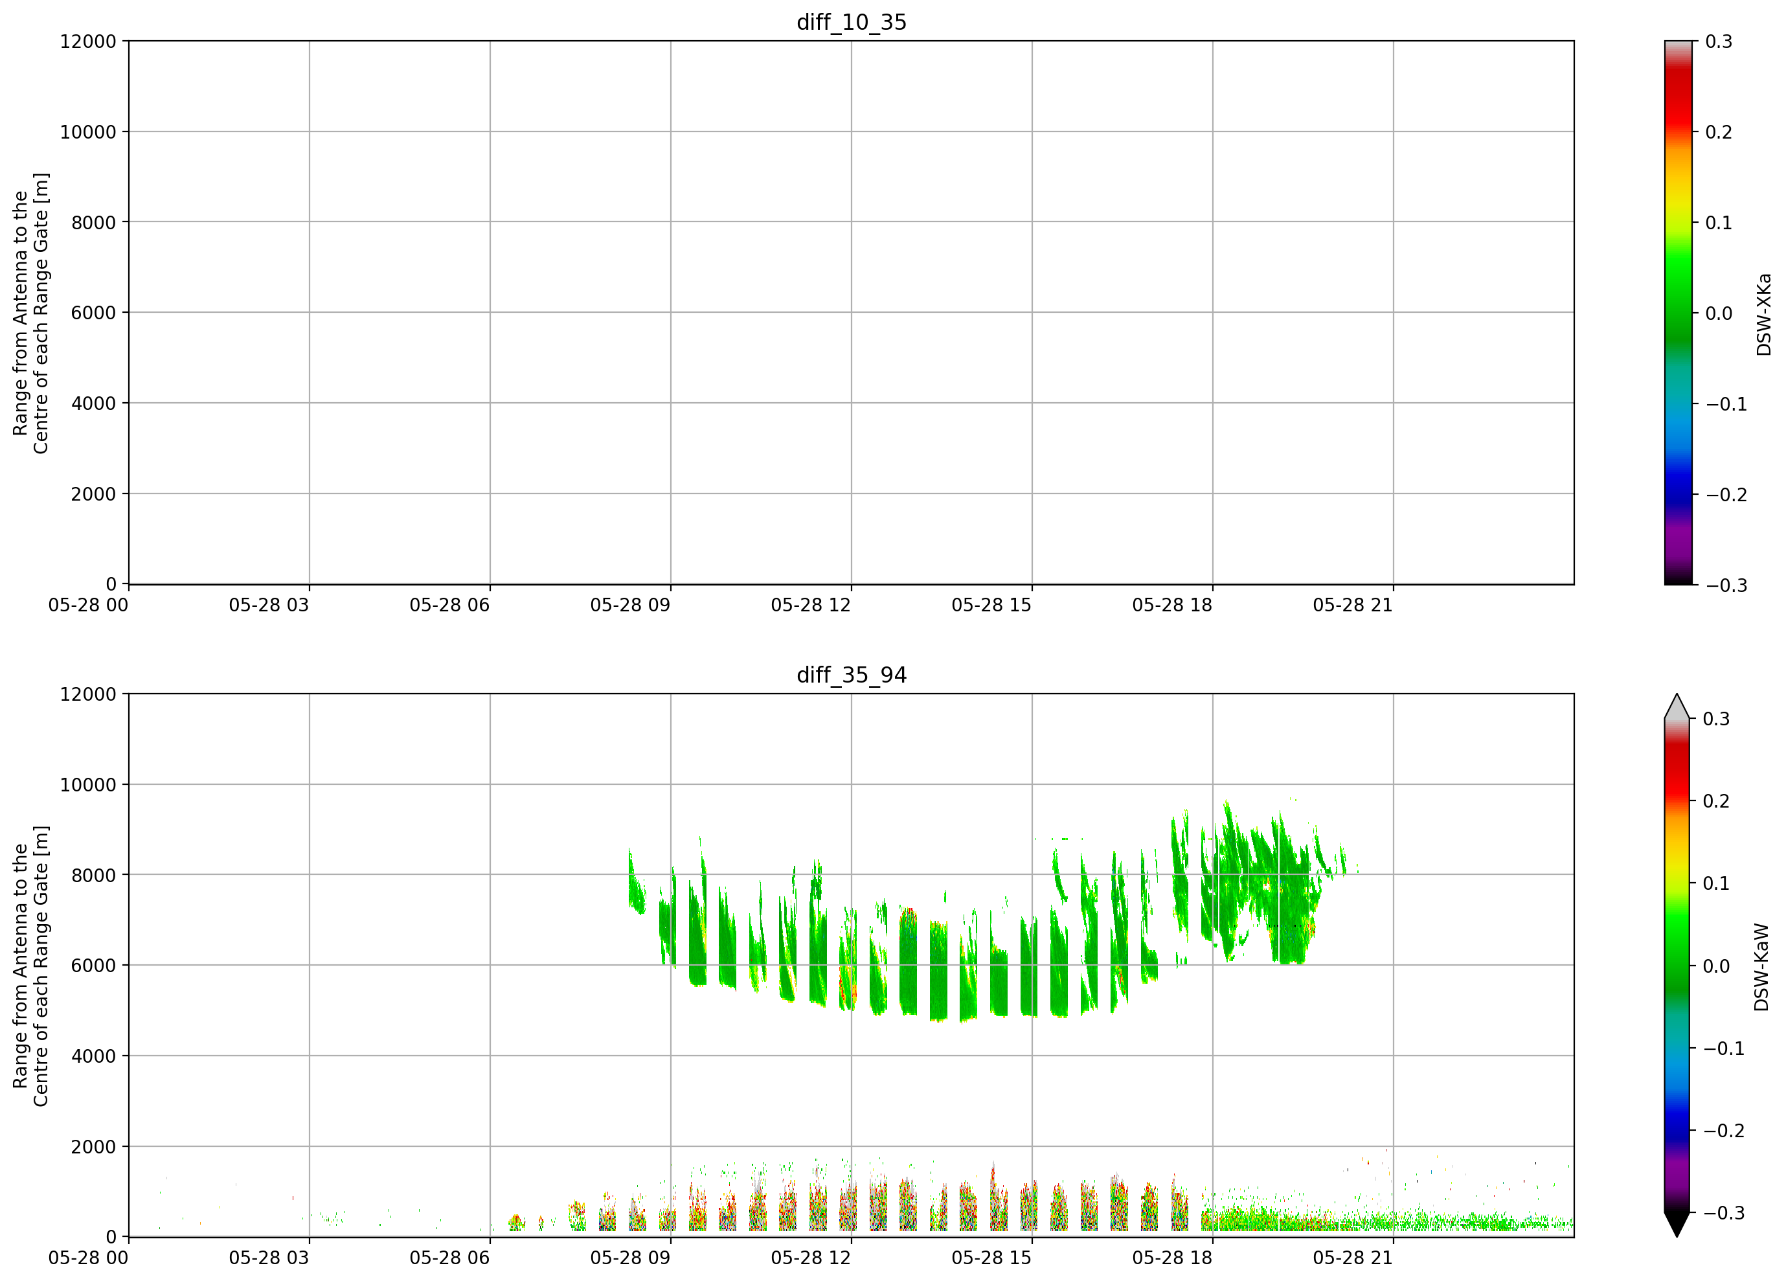Click the −0.3 value on DSW-KaW colorbar
Screen dimensions: 1786x1281
(1724, 1212)
